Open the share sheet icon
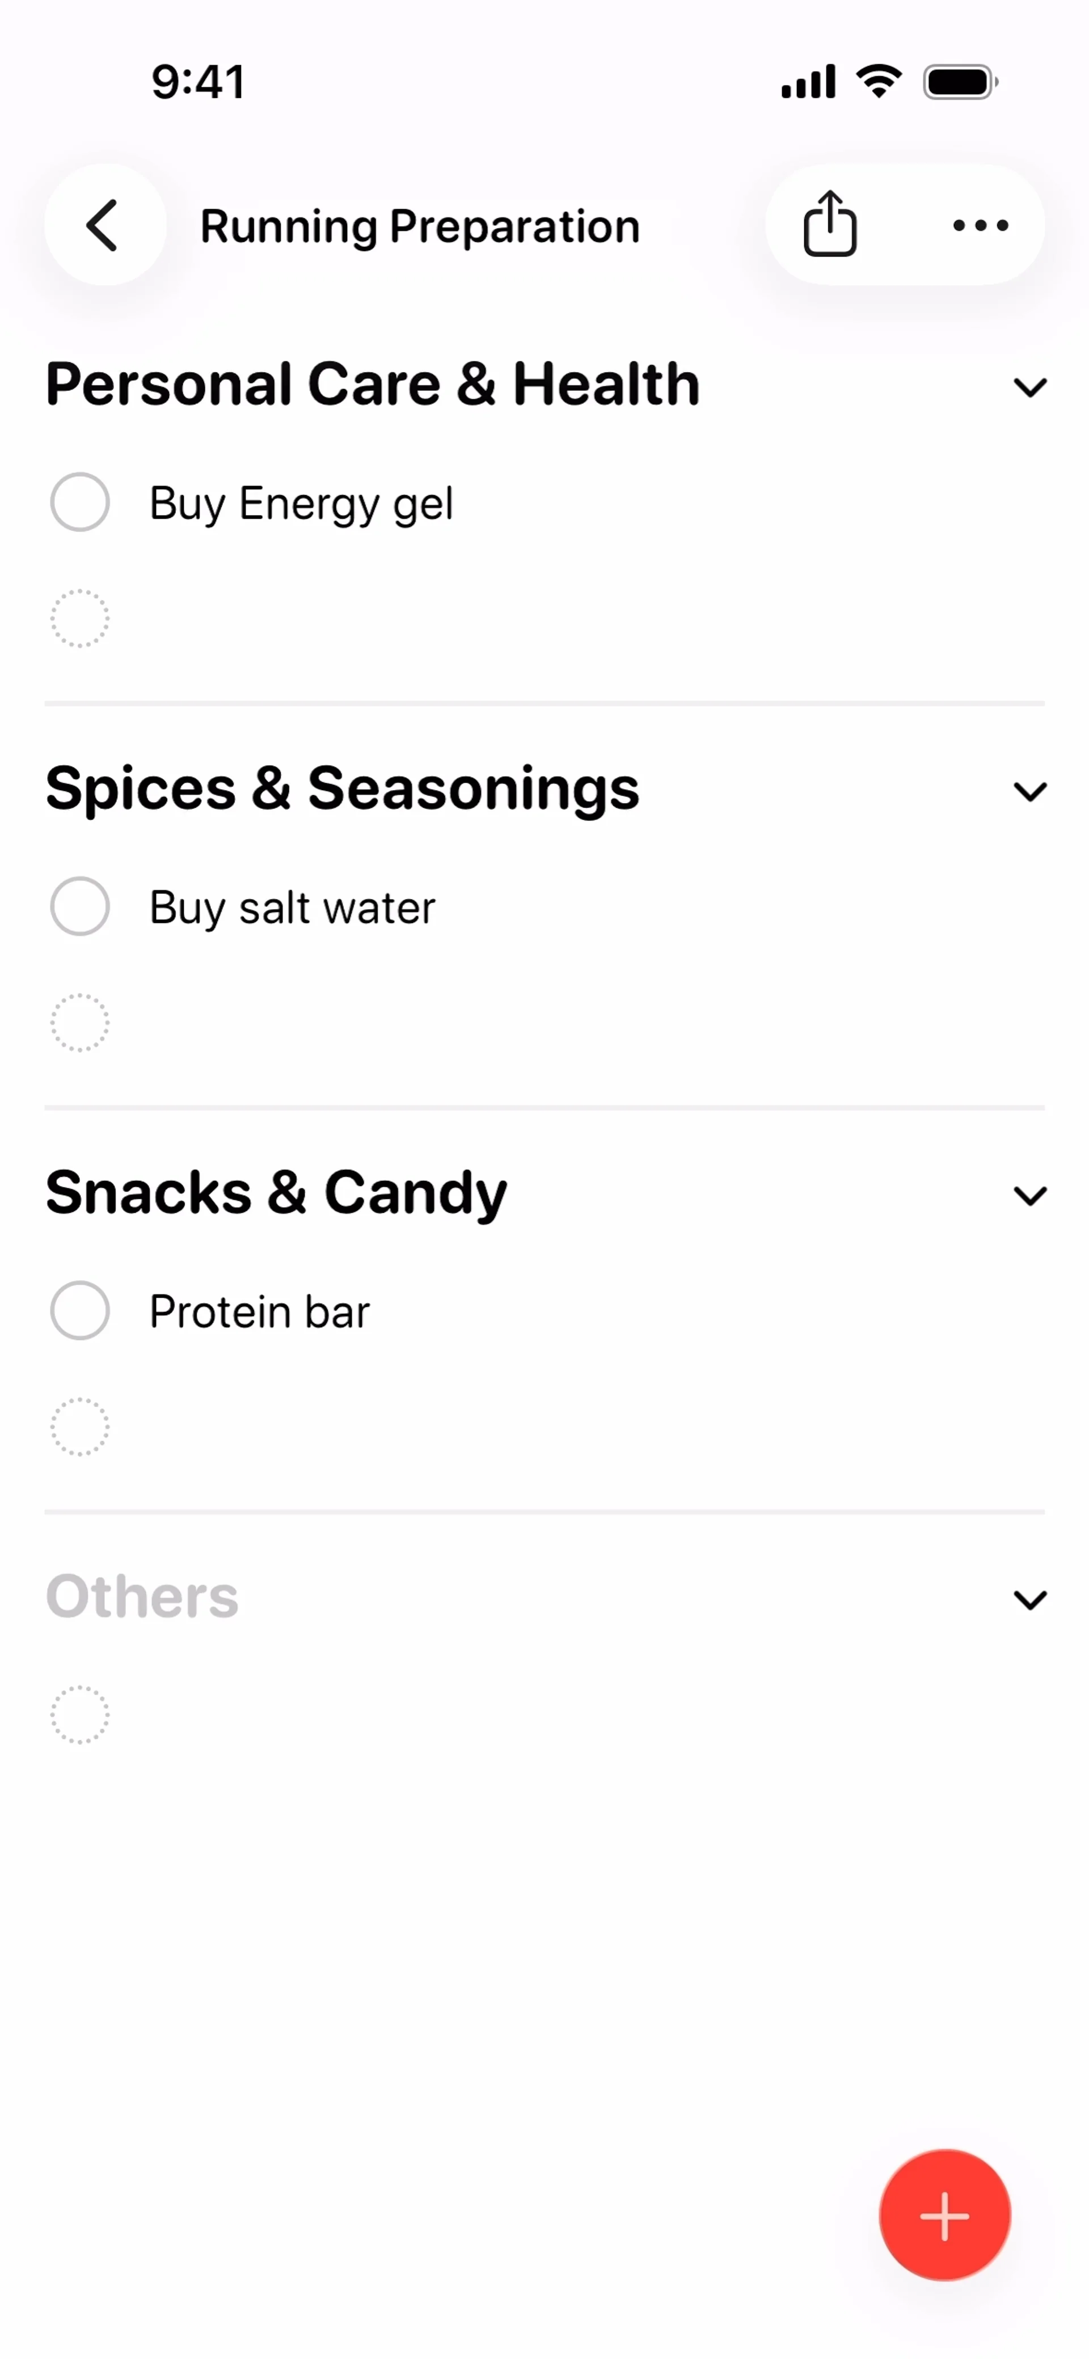 [830, 225]
